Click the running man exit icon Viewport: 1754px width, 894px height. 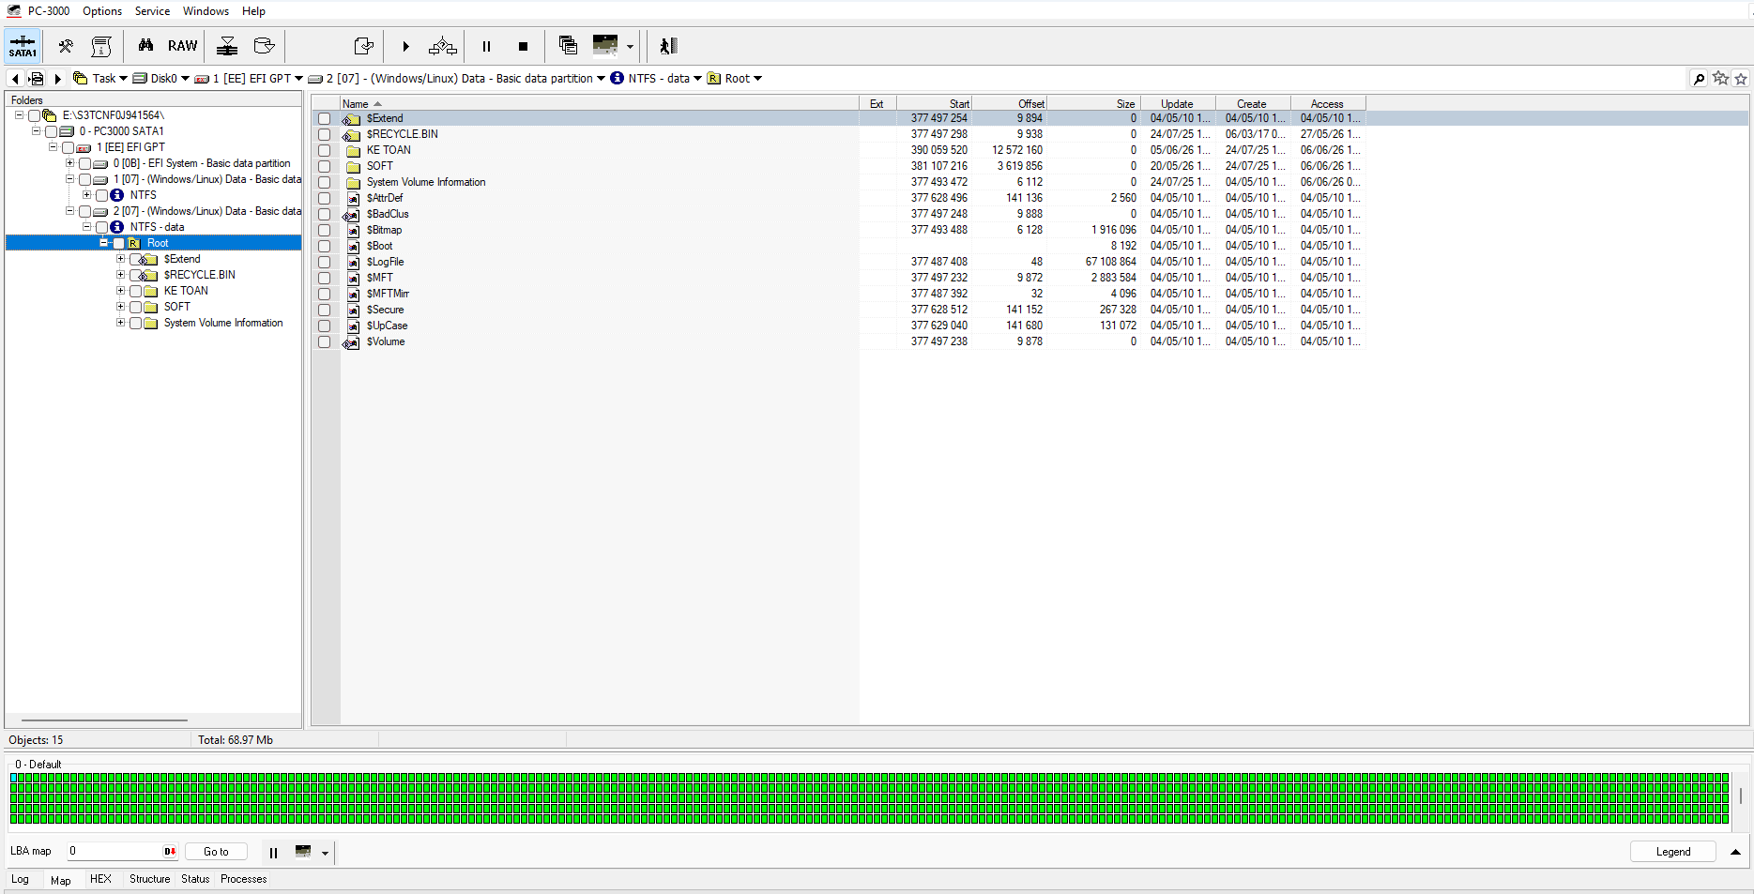pos(668,46)
